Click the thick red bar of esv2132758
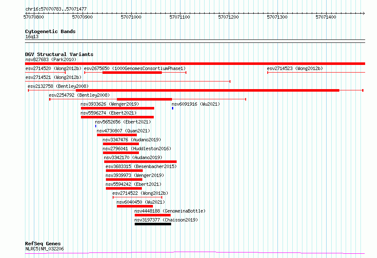The width and height of the screenshot is (377, 258). [x=208, y=90]
